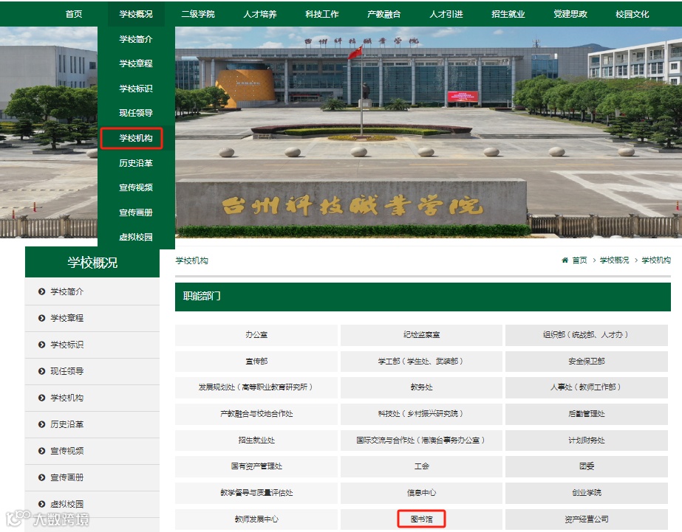Open 人事处（教师工作部）department
Viewport: 682px width, 532px height.
tap(586, 387)
